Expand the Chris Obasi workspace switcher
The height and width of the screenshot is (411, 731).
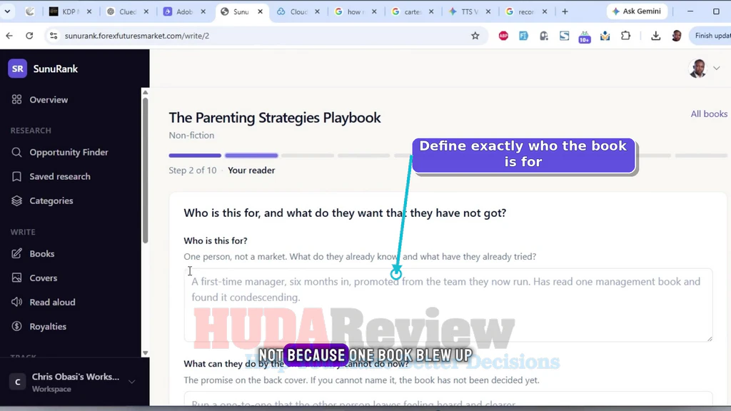132,382
